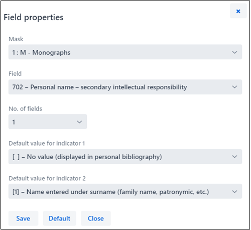Open the Mask dropdown showing Monographs

tap(125, 52)
